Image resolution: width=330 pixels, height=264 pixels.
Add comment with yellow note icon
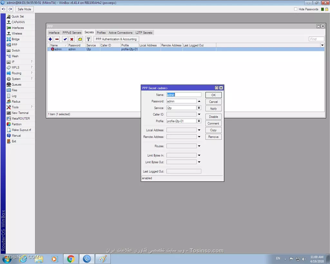pos(80,39)
